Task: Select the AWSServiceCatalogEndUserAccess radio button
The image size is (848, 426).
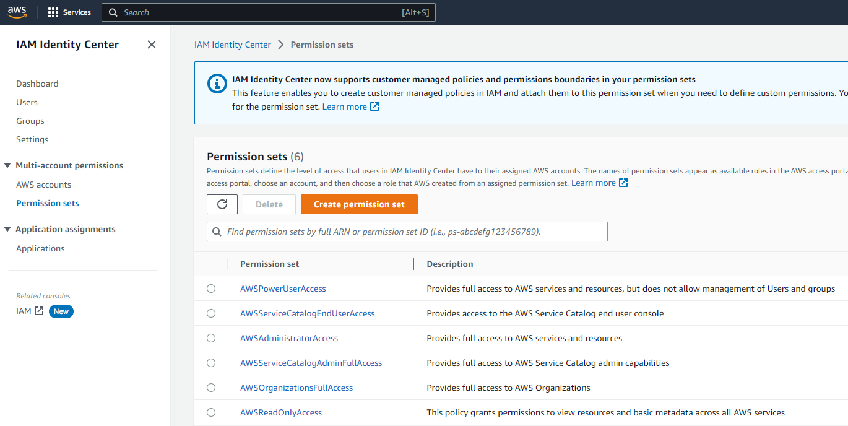Action: [x=211, y=313]
